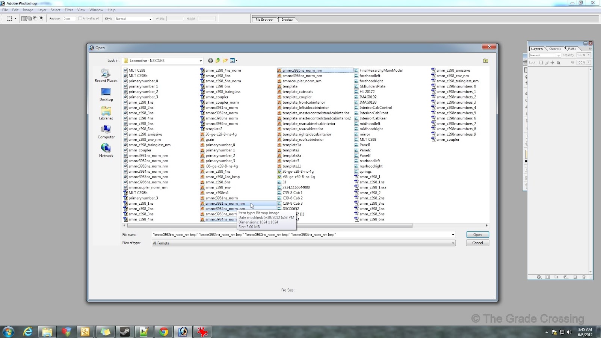The height and width of the screenshot is (338, 601).
Task: Open Google Chrome from the taskbar
Action: coord(163,332)
